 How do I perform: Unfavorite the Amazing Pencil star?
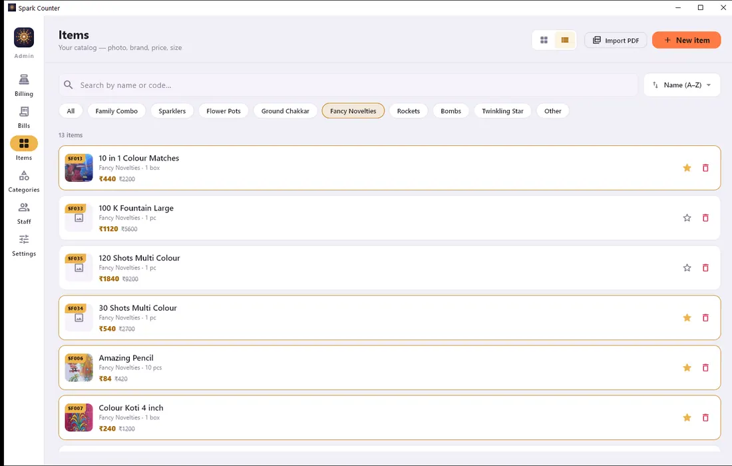pyautogui.click(x=687, y=367)
